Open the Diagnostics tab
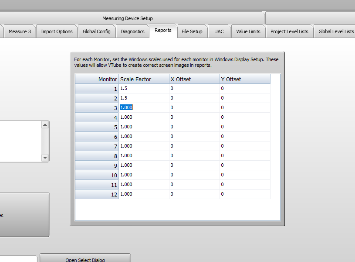 [132, 31]
